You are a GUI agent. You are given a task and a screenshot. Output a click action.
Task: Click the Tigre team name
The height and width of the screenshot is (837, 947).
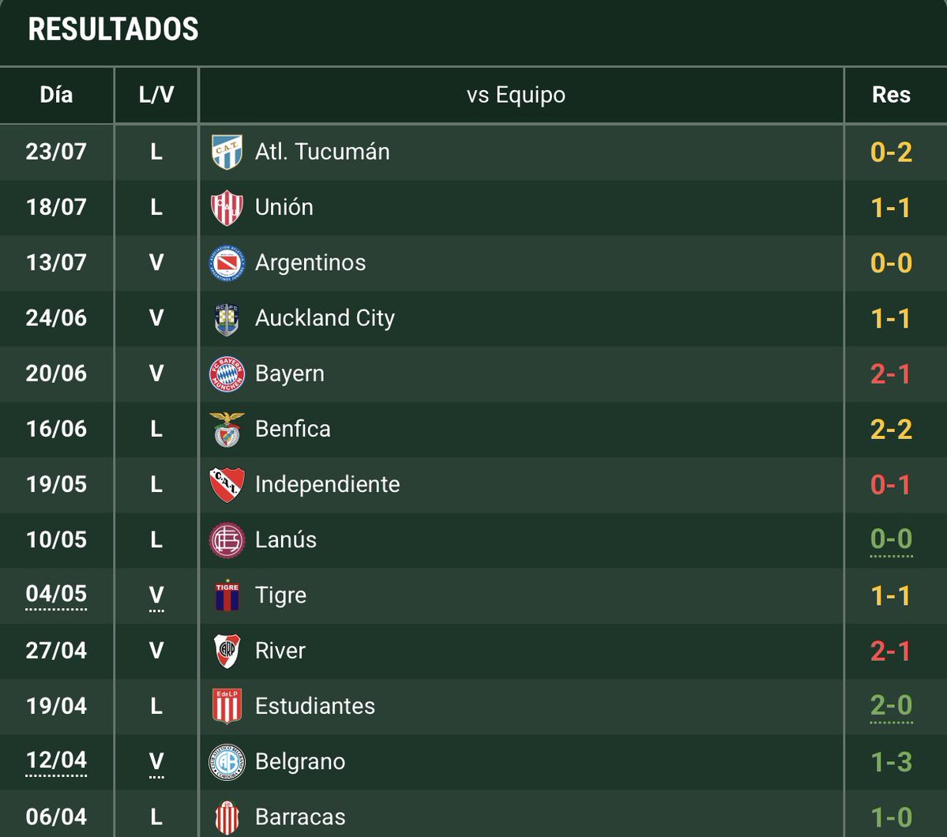tap(281, 595)
